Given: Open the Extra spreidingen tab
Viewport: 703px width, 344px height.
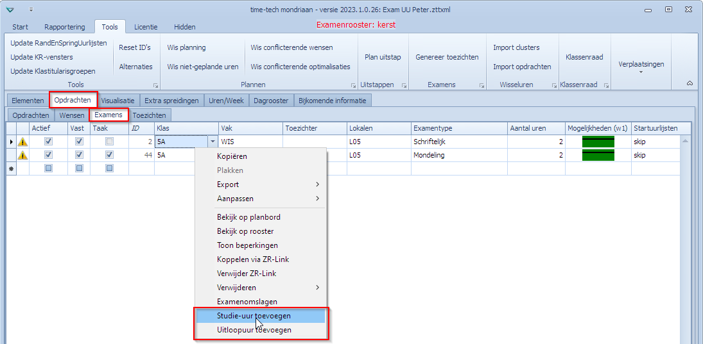Looking at the screenshot, I should point(171,101).
